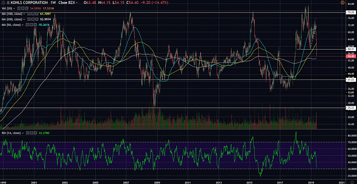Click the MA (200, close) indicator name
The image size is (357, 184).
coord(12,19)
